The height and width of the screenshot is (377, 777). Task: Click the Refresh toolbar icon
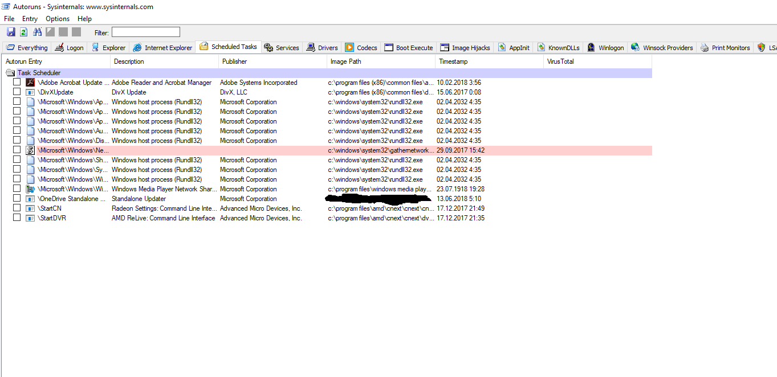(x=24, y=32)
